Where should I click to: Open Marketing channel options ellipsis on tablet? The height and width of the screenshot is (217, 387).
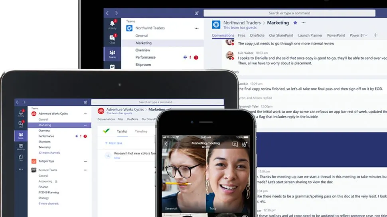coord(86,125)
